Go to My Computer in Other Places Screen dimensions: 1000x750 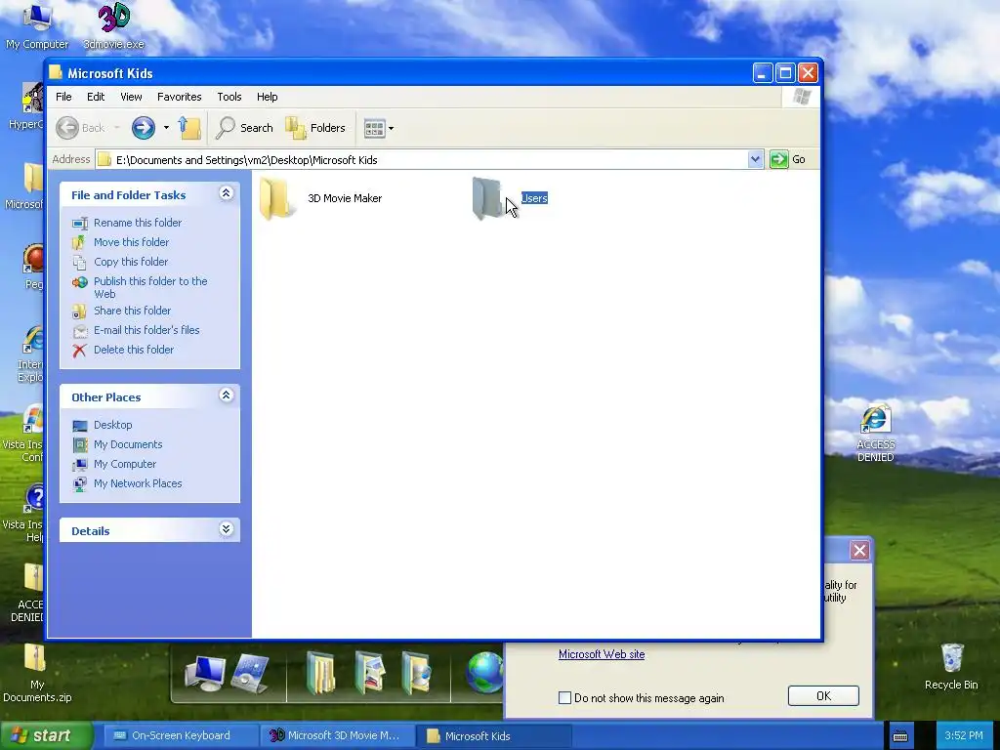pos(124,464)
